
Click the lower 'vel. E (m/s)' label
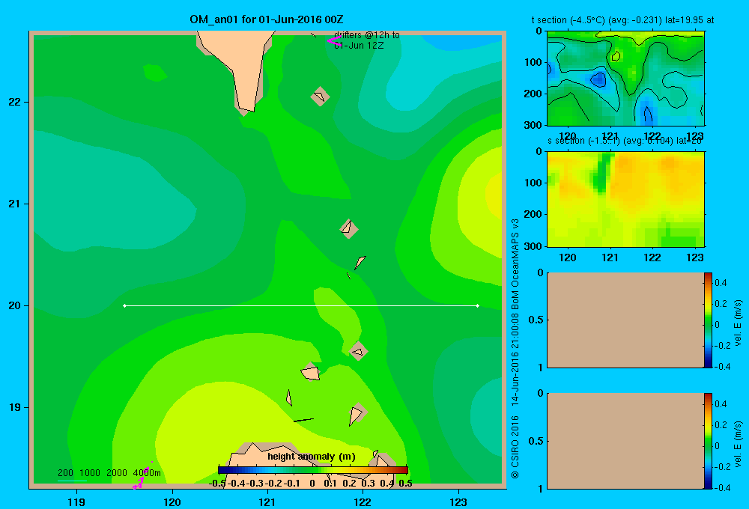[739, 444]
